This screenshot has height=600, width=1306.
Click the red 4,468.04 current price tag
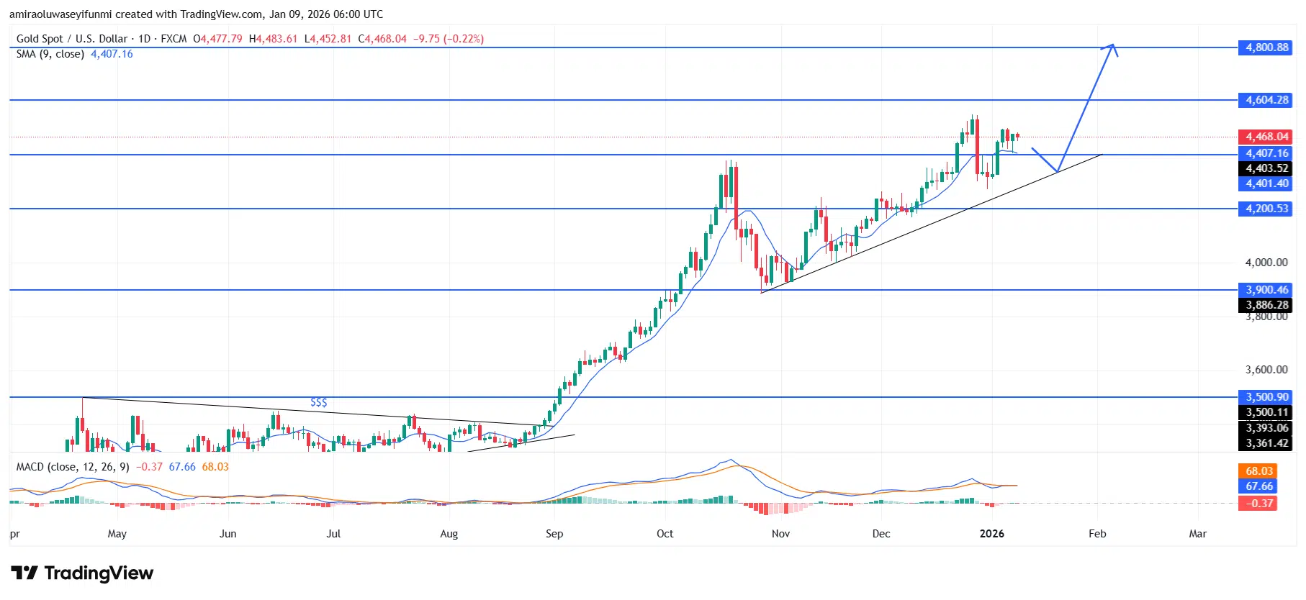(1266, 137)
